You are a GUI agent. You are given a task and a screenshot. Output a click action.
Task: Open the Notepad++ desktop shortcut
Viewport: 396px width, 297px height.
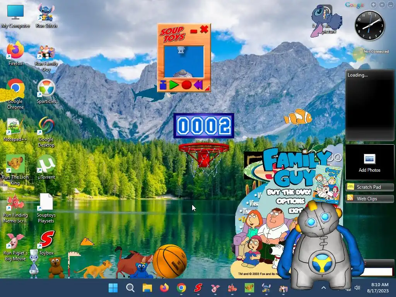click(x=15, y=129)
